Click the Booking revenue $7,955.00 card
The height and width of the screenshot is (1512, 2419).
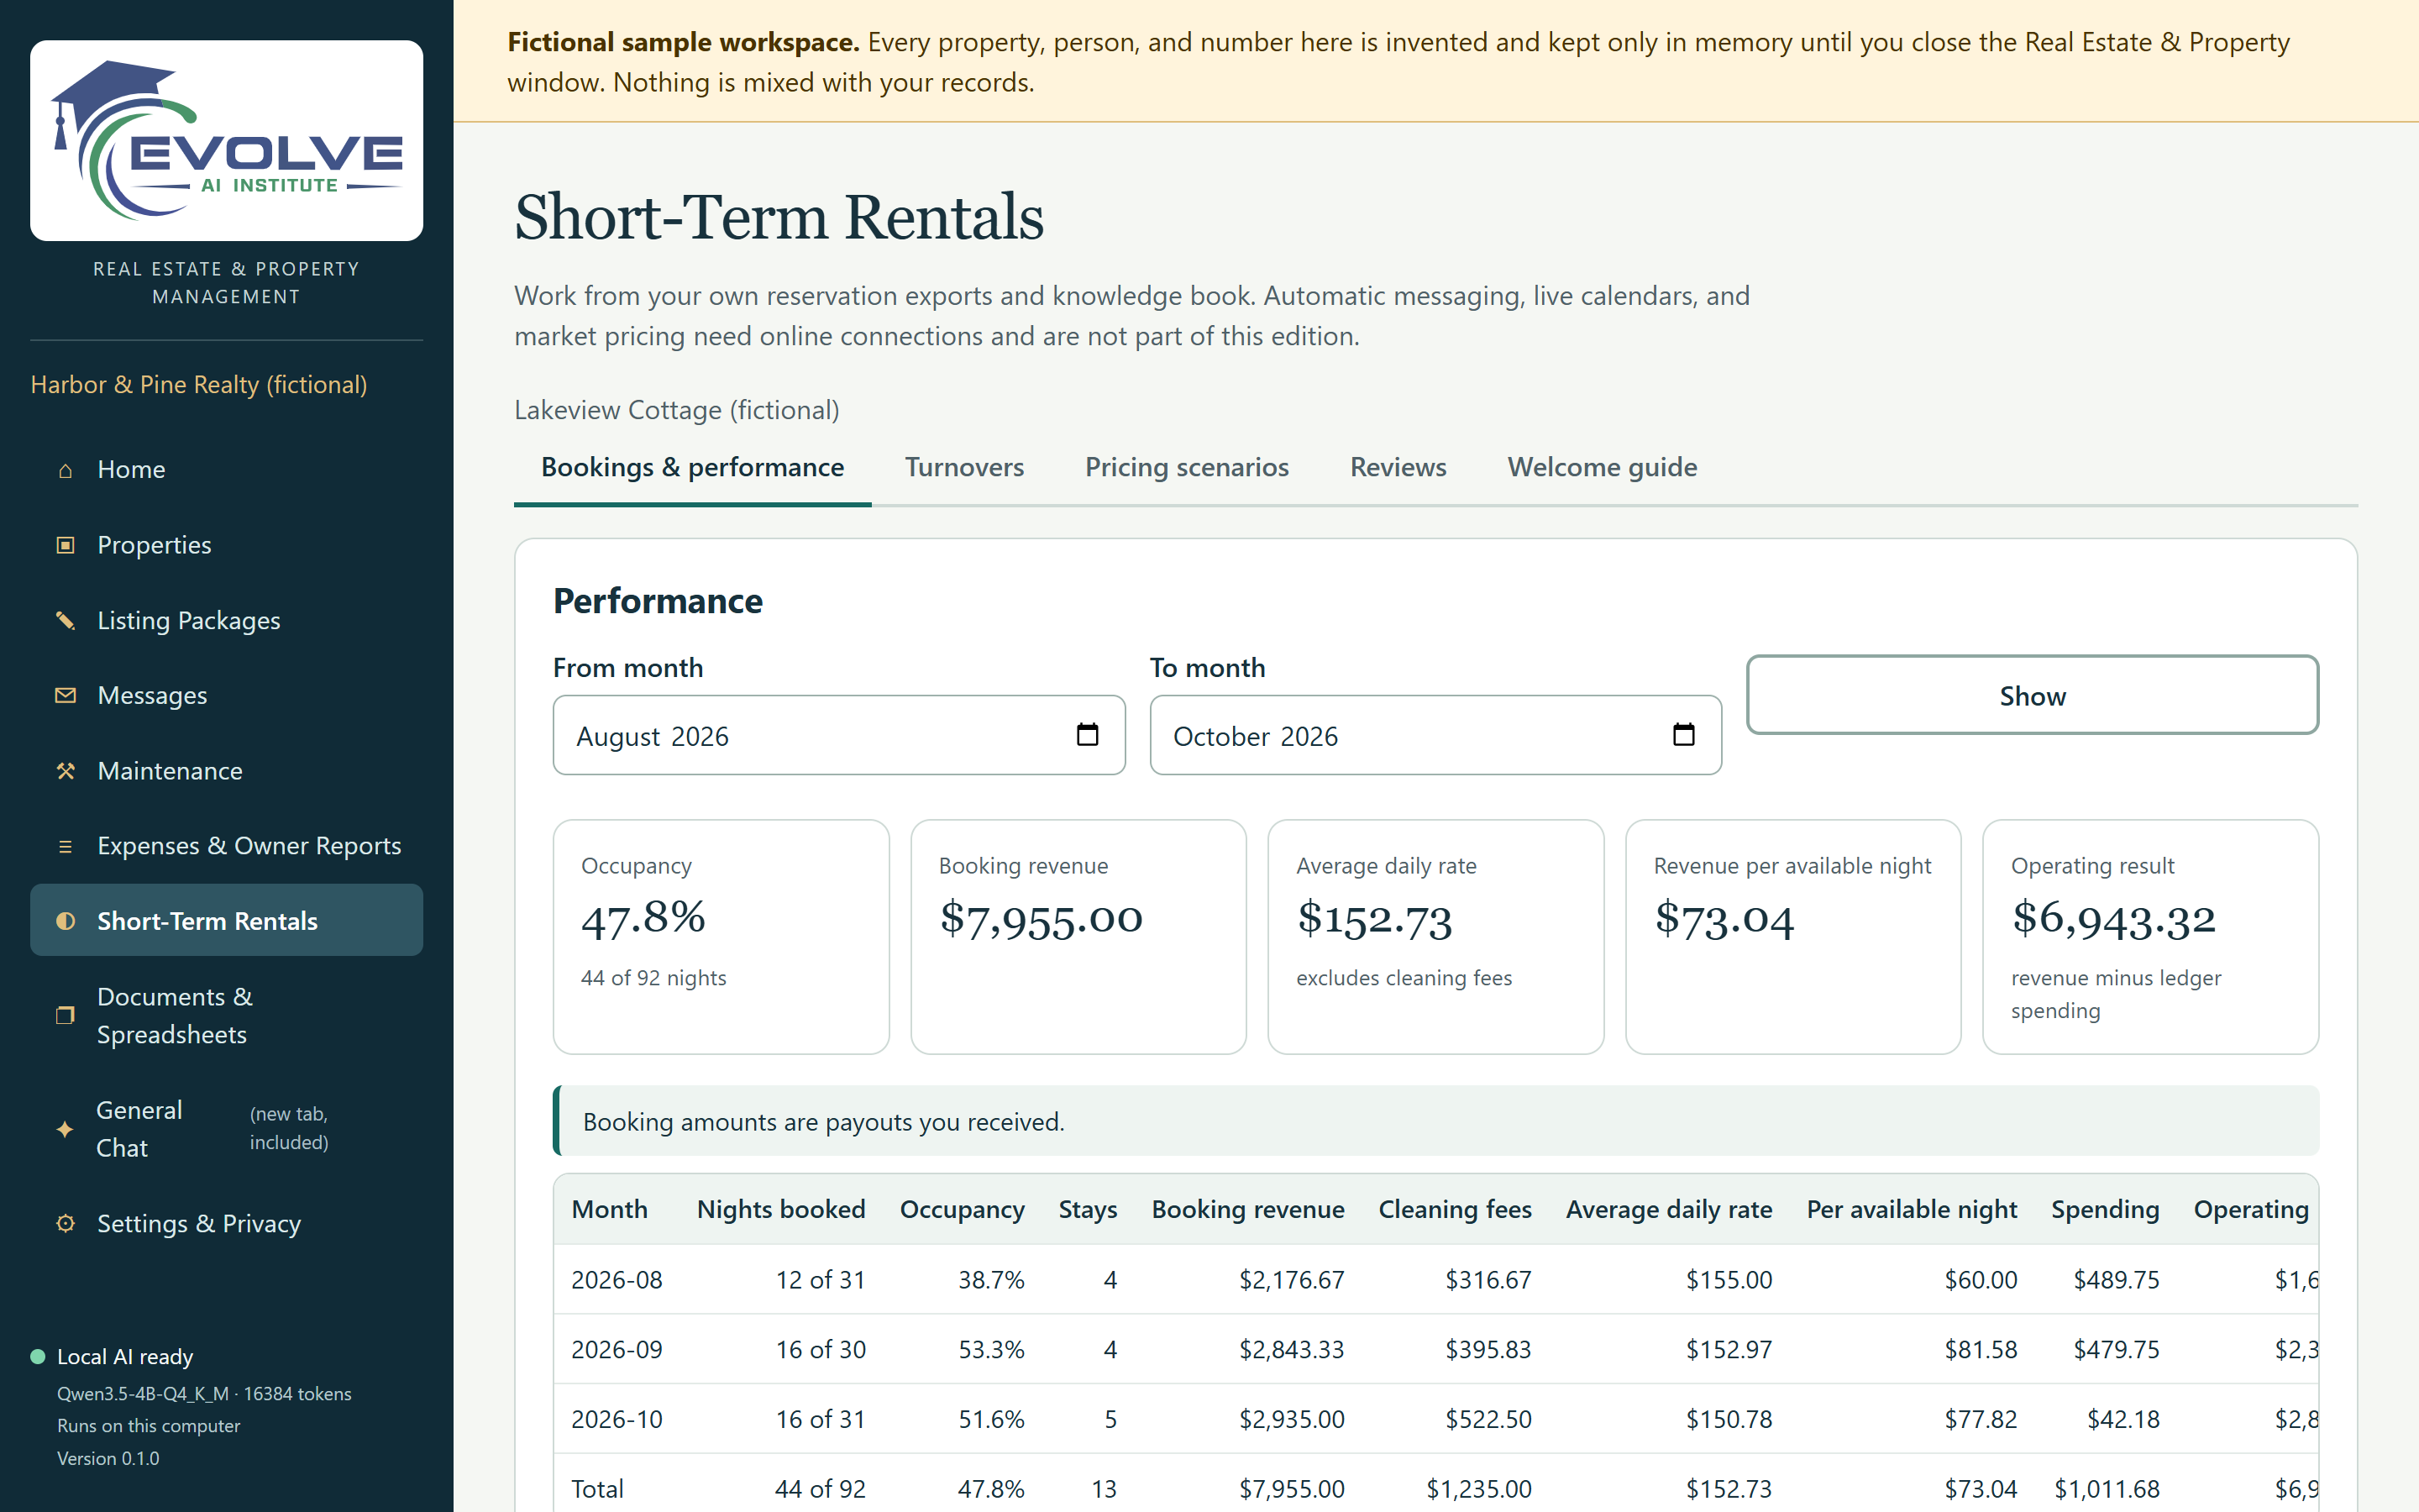click(x=1078, y=937)
